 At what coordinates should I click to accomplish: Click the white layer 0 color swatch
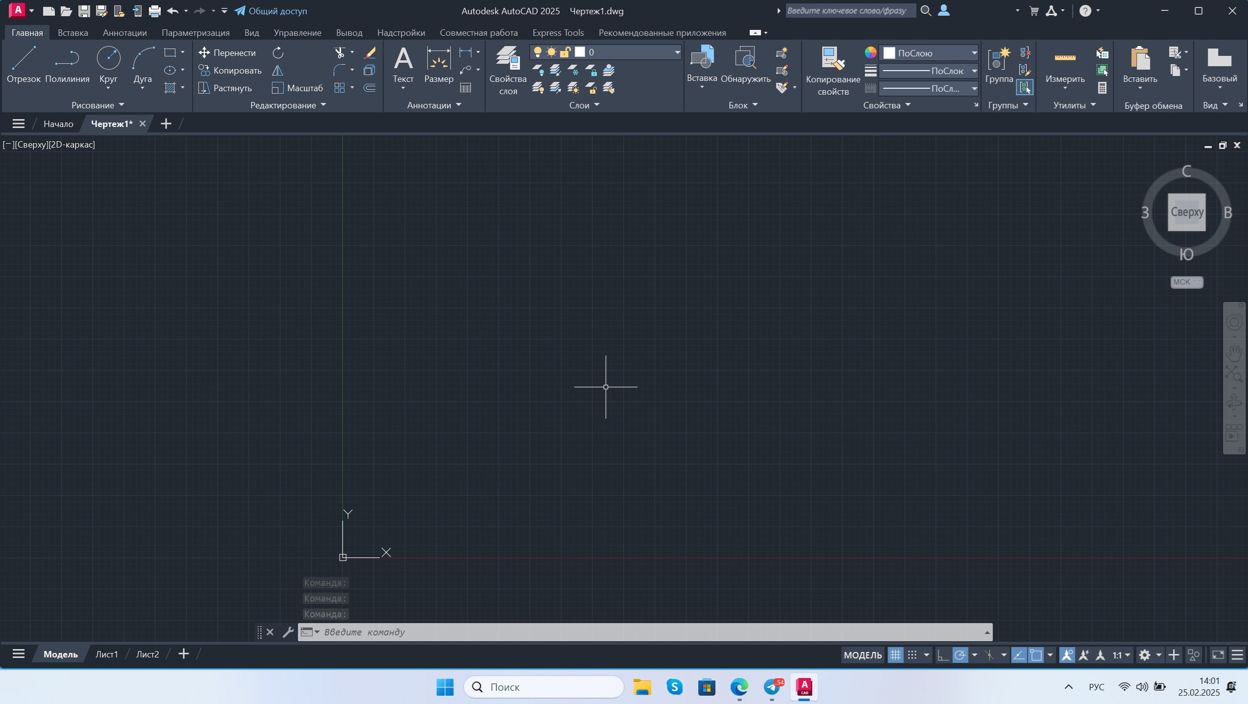click(580, 52)
